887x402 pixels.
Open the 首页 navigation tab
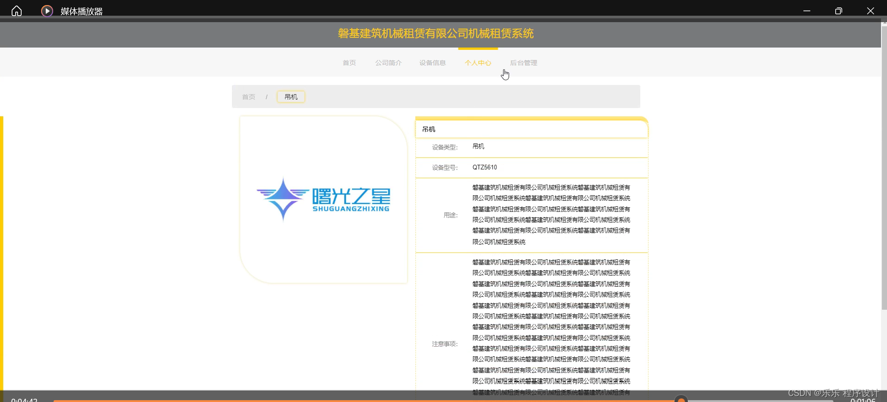349,63
